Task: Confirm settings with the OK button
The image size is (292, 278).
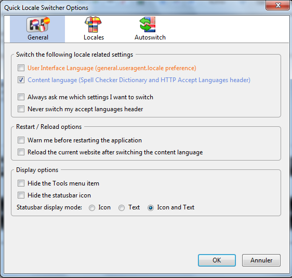Action: 217,260
